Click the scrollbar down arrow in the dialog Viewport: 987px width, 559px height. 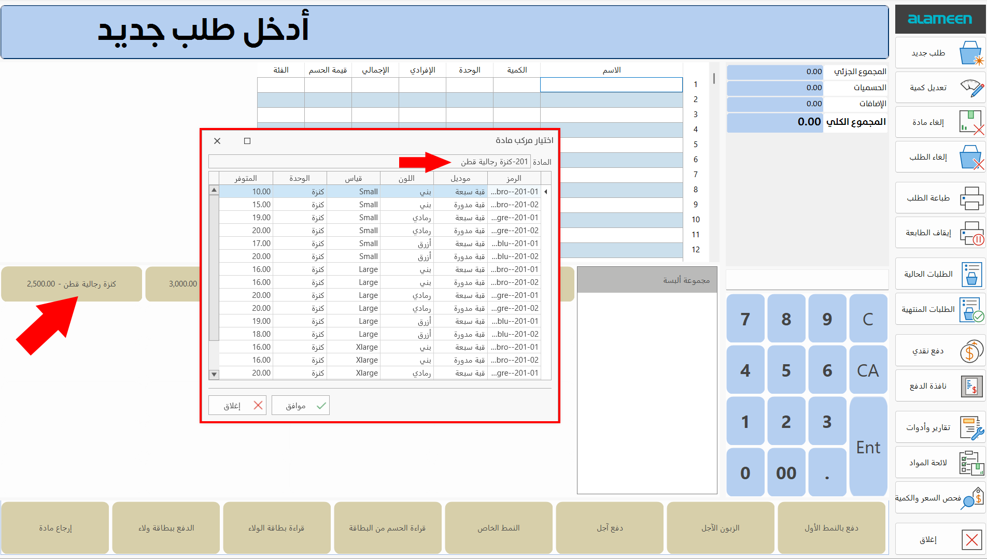tap(213, 374)
